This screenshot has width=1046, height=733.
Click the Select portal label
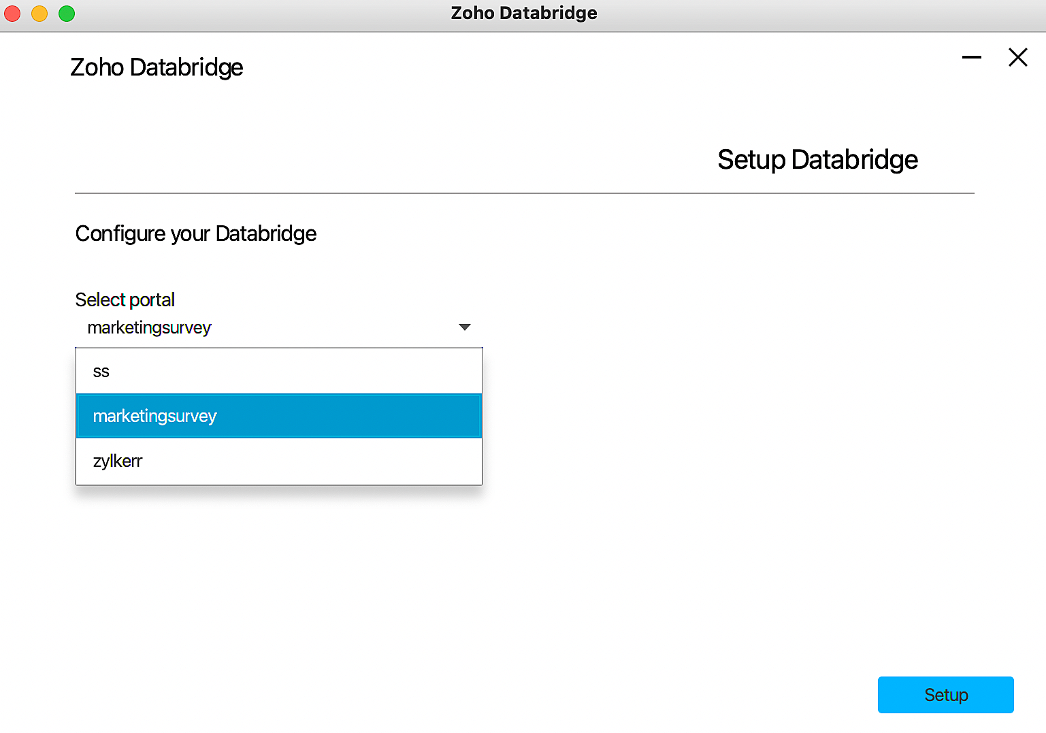[125, 299]
